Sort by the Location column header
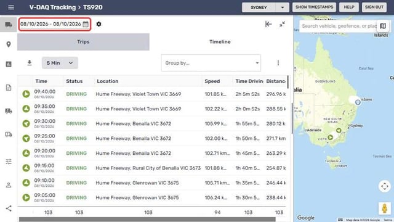394x222 pixels. [108, 81]
